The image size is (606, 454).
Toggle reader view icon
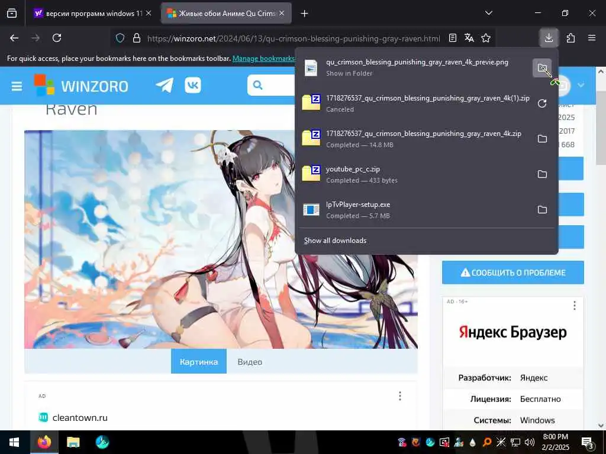tap(453, 38)
